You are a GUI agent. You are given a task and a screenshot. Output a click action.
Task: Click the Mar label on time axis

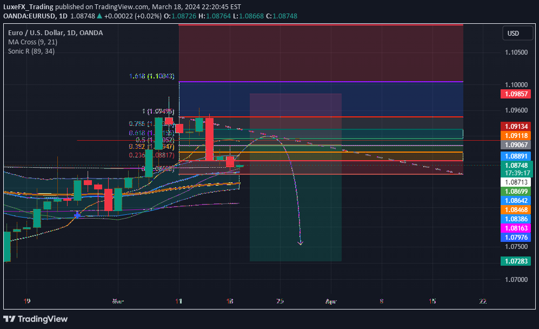click(x=118, y=301)
